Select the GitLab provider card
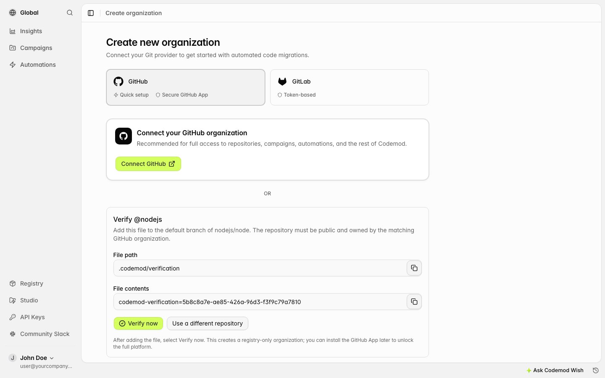The height and width of the screenshot is (378, 605). coord(350,87)
